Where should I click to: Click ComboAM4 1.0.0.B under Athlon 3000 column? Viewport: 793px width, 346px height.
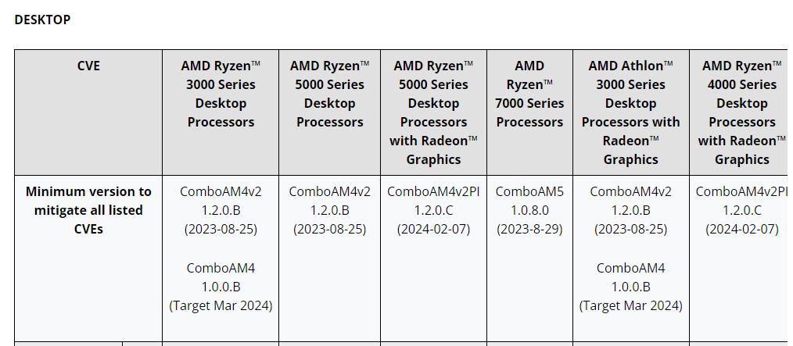pos(630,277)
